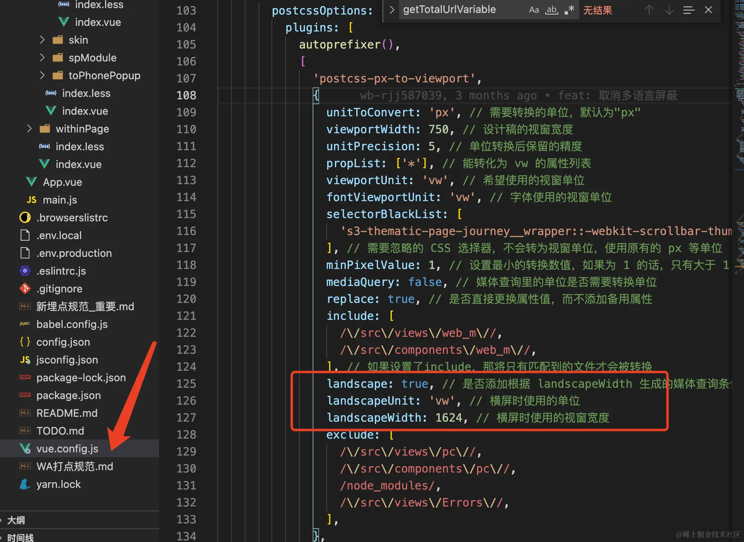The image size is (744, 542).
Task: Click the npm icon beside package.json
Action: click(x=25, y=395)
